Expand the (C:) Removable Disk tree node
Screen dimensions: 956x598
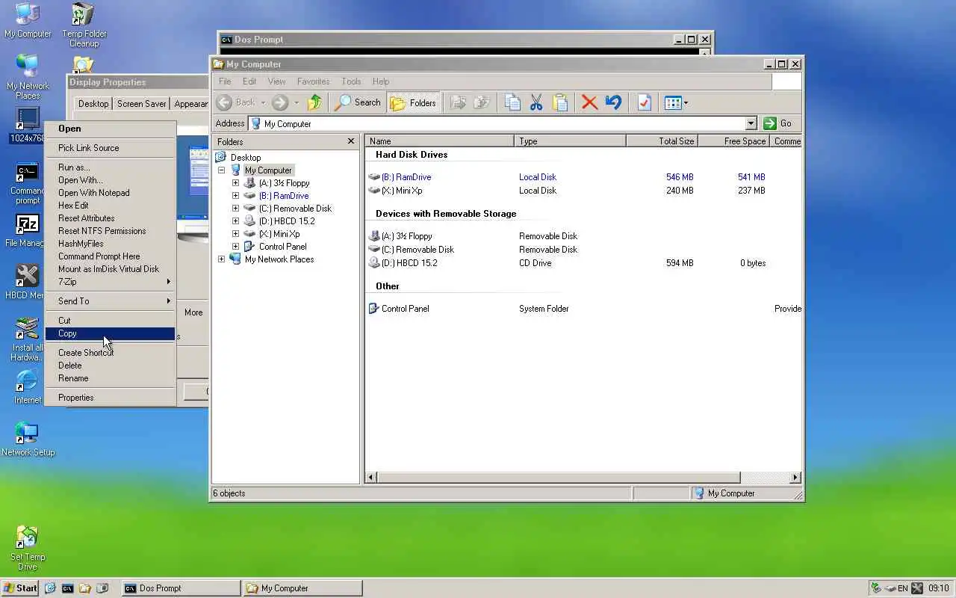pos(235,209)
